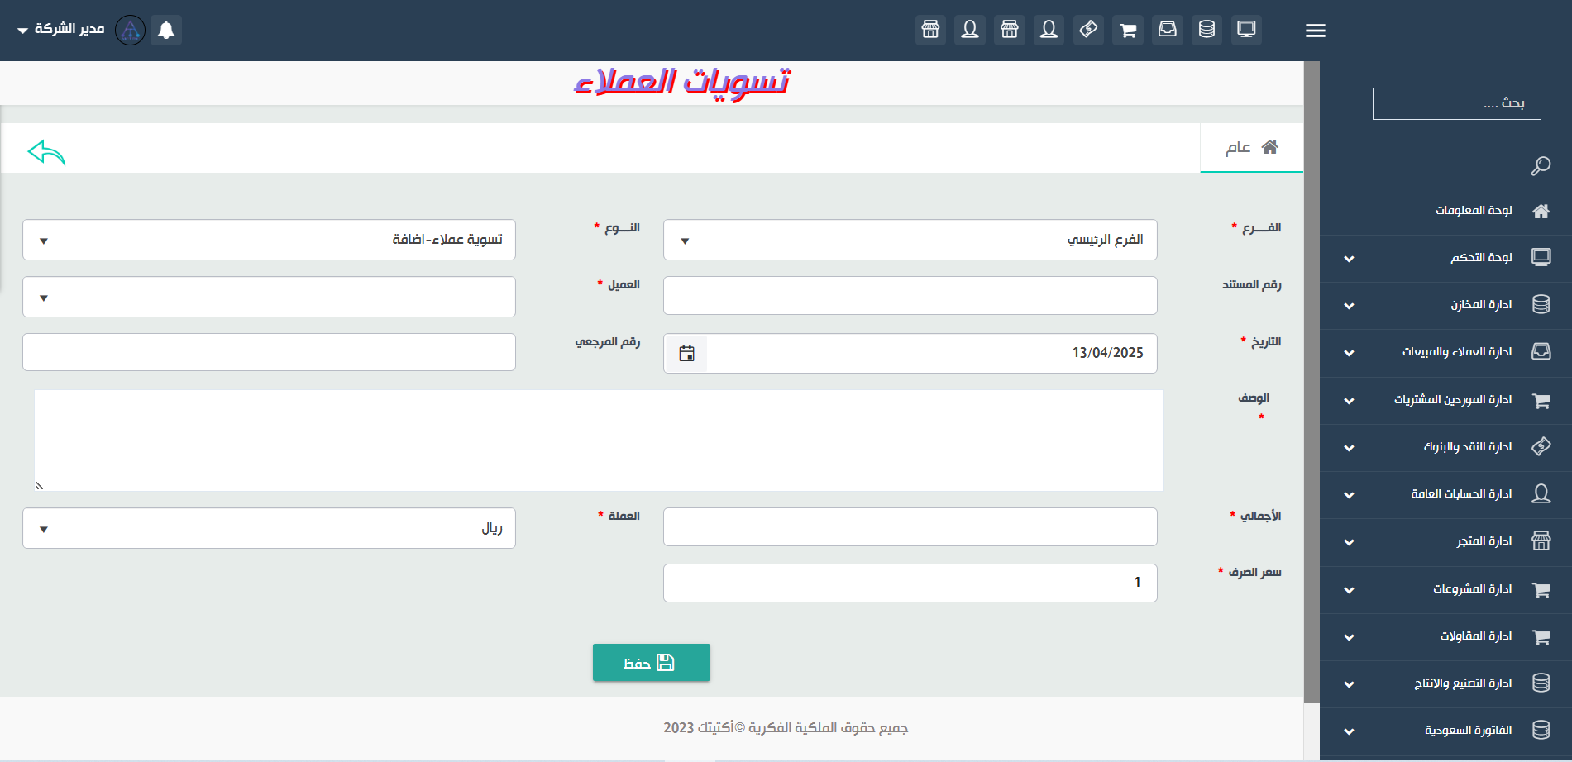
Task: Expand the ادارة الحسابات العامة chevron
Action: click(x=1349, y=495)
